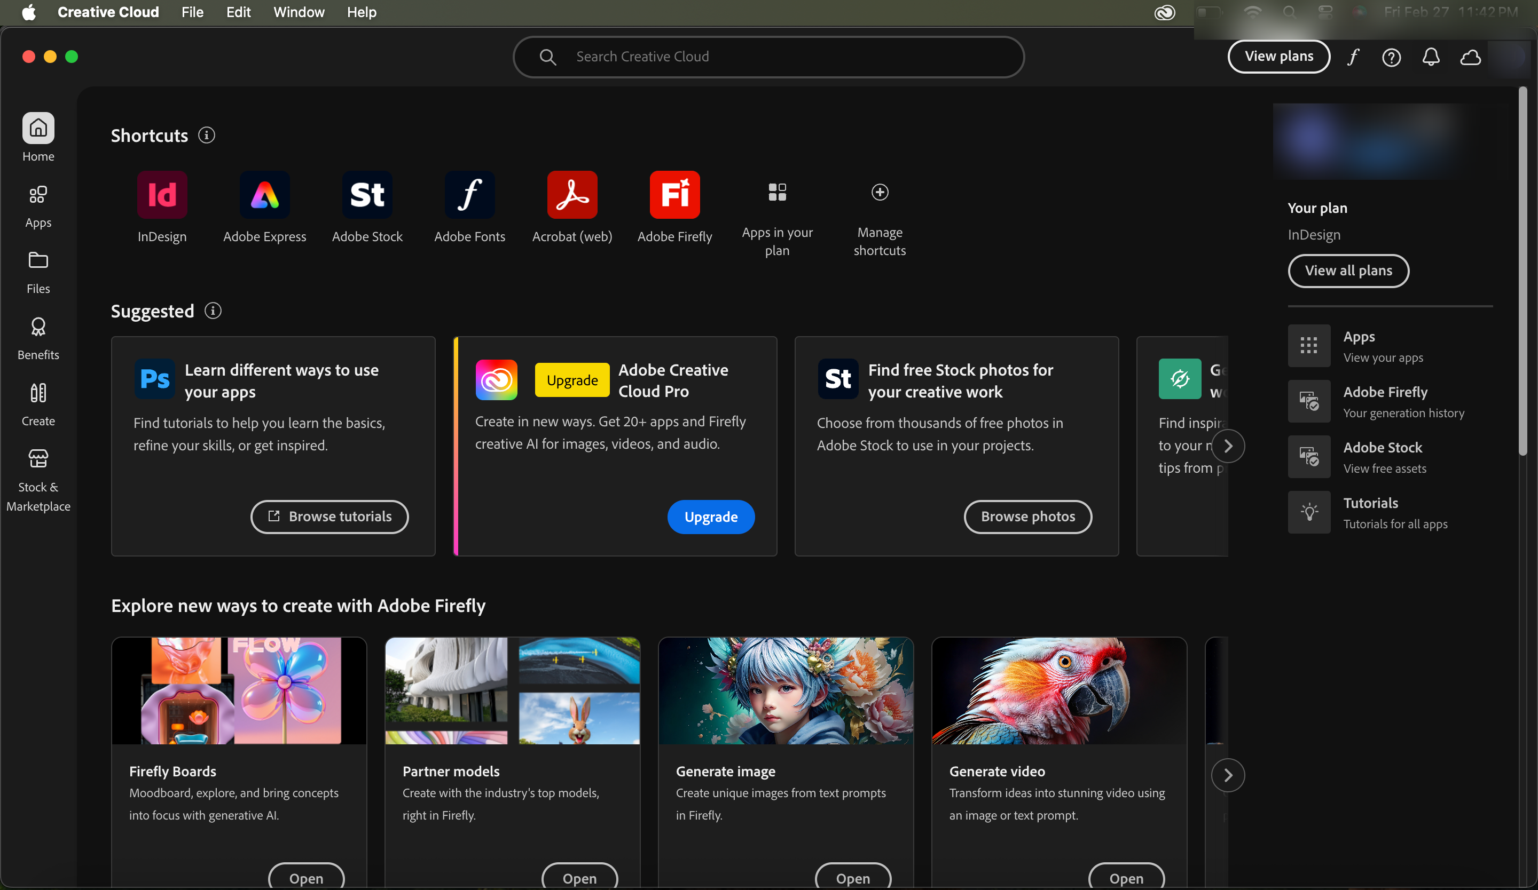Open the InDesign shortcut icon
This screenshot has width=1538, height=890.
162,194
